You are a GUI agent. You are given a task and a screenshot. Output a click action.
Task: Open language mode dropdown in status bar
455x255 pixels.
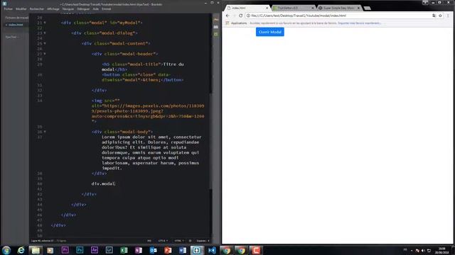coord(178,241)
